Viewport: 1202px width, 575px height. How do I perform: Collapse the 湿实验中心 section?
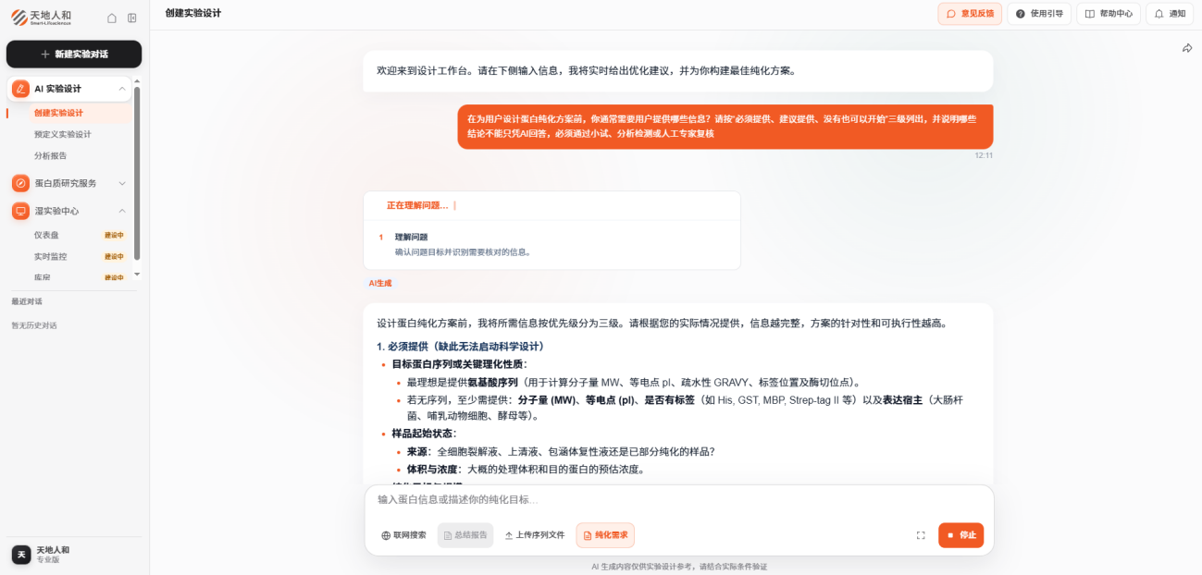click(x=122, y=211)
